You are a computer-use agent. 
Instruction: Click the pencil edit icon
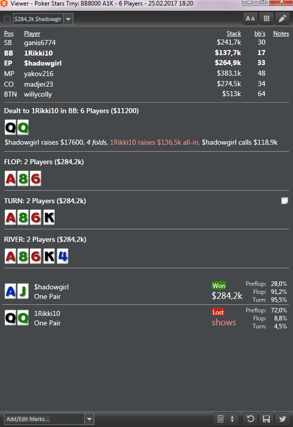282,19
